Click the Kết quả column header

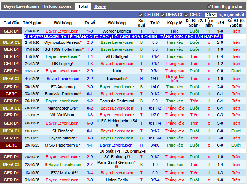tap(141, 23)
